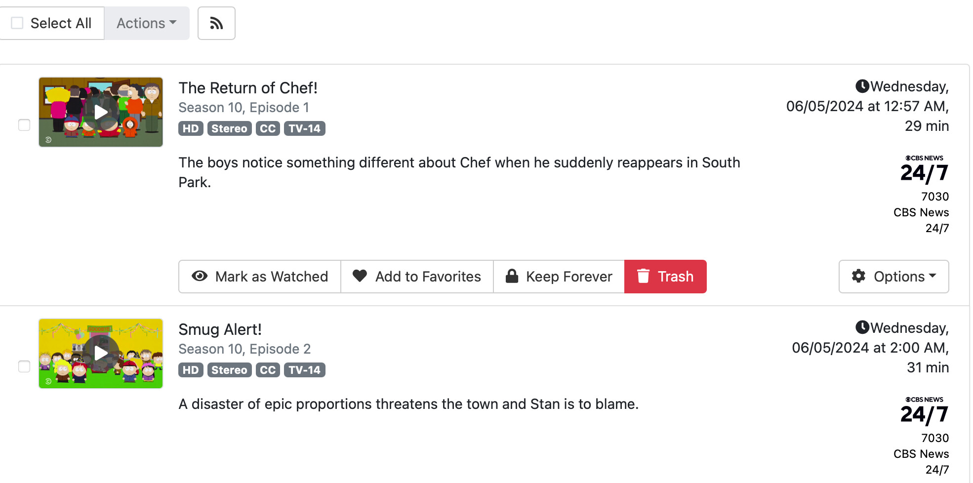Click the RSS feed icon button
Image resolution: width=973 pixels, height=483 pixels.
(216, 23)
